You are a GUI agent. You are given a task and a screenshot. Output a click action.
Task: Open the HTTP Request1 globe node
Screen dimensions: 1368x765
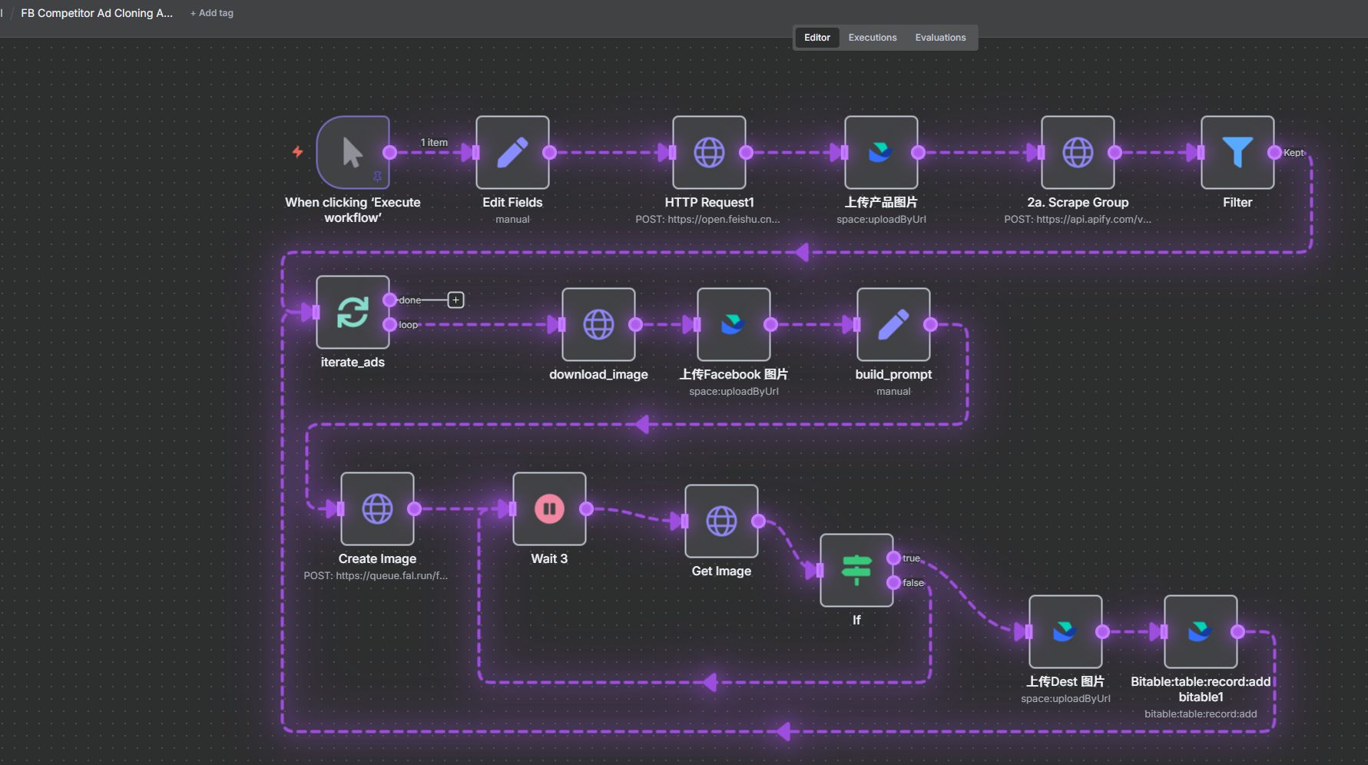tap(709, 152)
